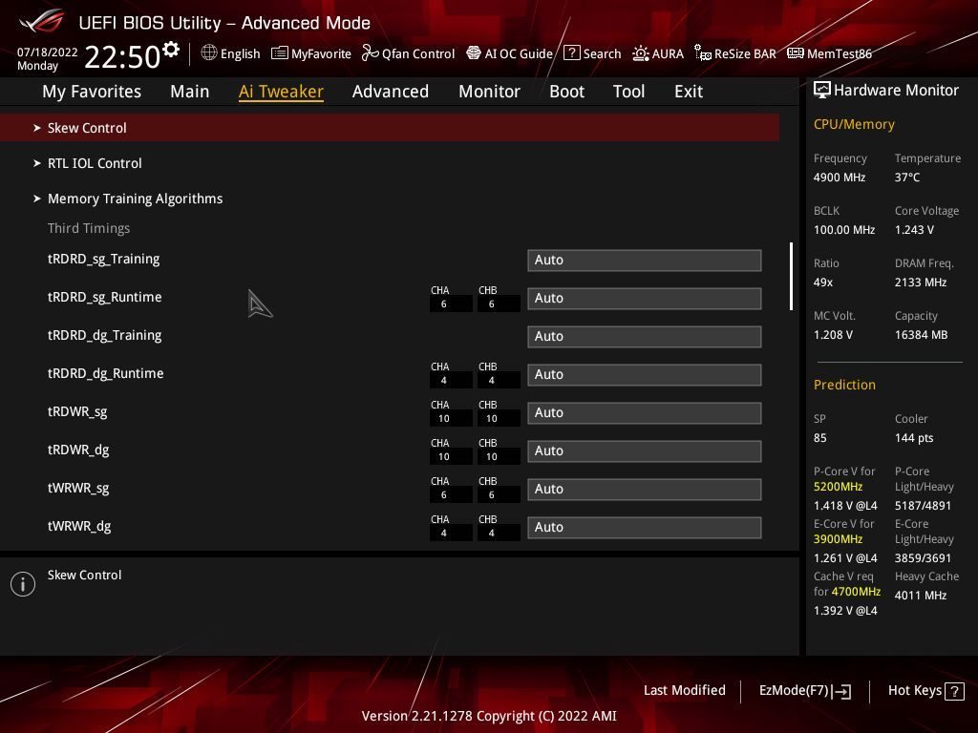Select the tWRWR_sg Auto field
Screen dimensions: 978x733
coord(645,490)
